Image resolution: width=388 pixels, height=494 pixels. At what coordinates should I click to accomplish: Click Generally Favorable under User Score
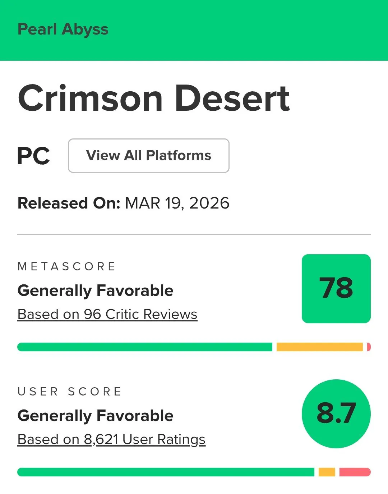coord(96,416)
